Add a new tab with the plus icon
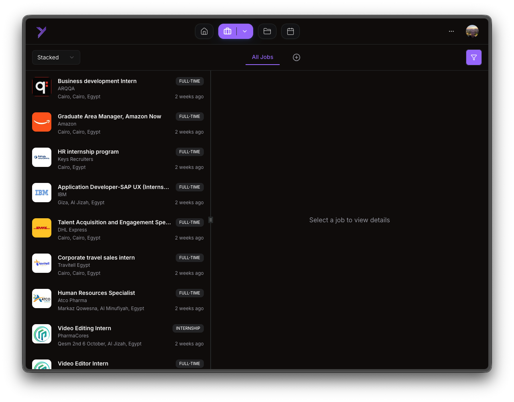The width and height of the screenshot is (514, 402). click(x=297, y=57)
